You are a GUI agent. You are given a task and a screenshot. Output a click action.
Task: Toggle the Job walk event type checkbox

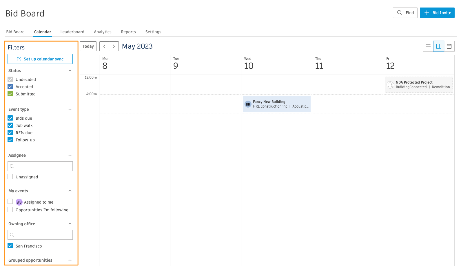pos(10,125)
